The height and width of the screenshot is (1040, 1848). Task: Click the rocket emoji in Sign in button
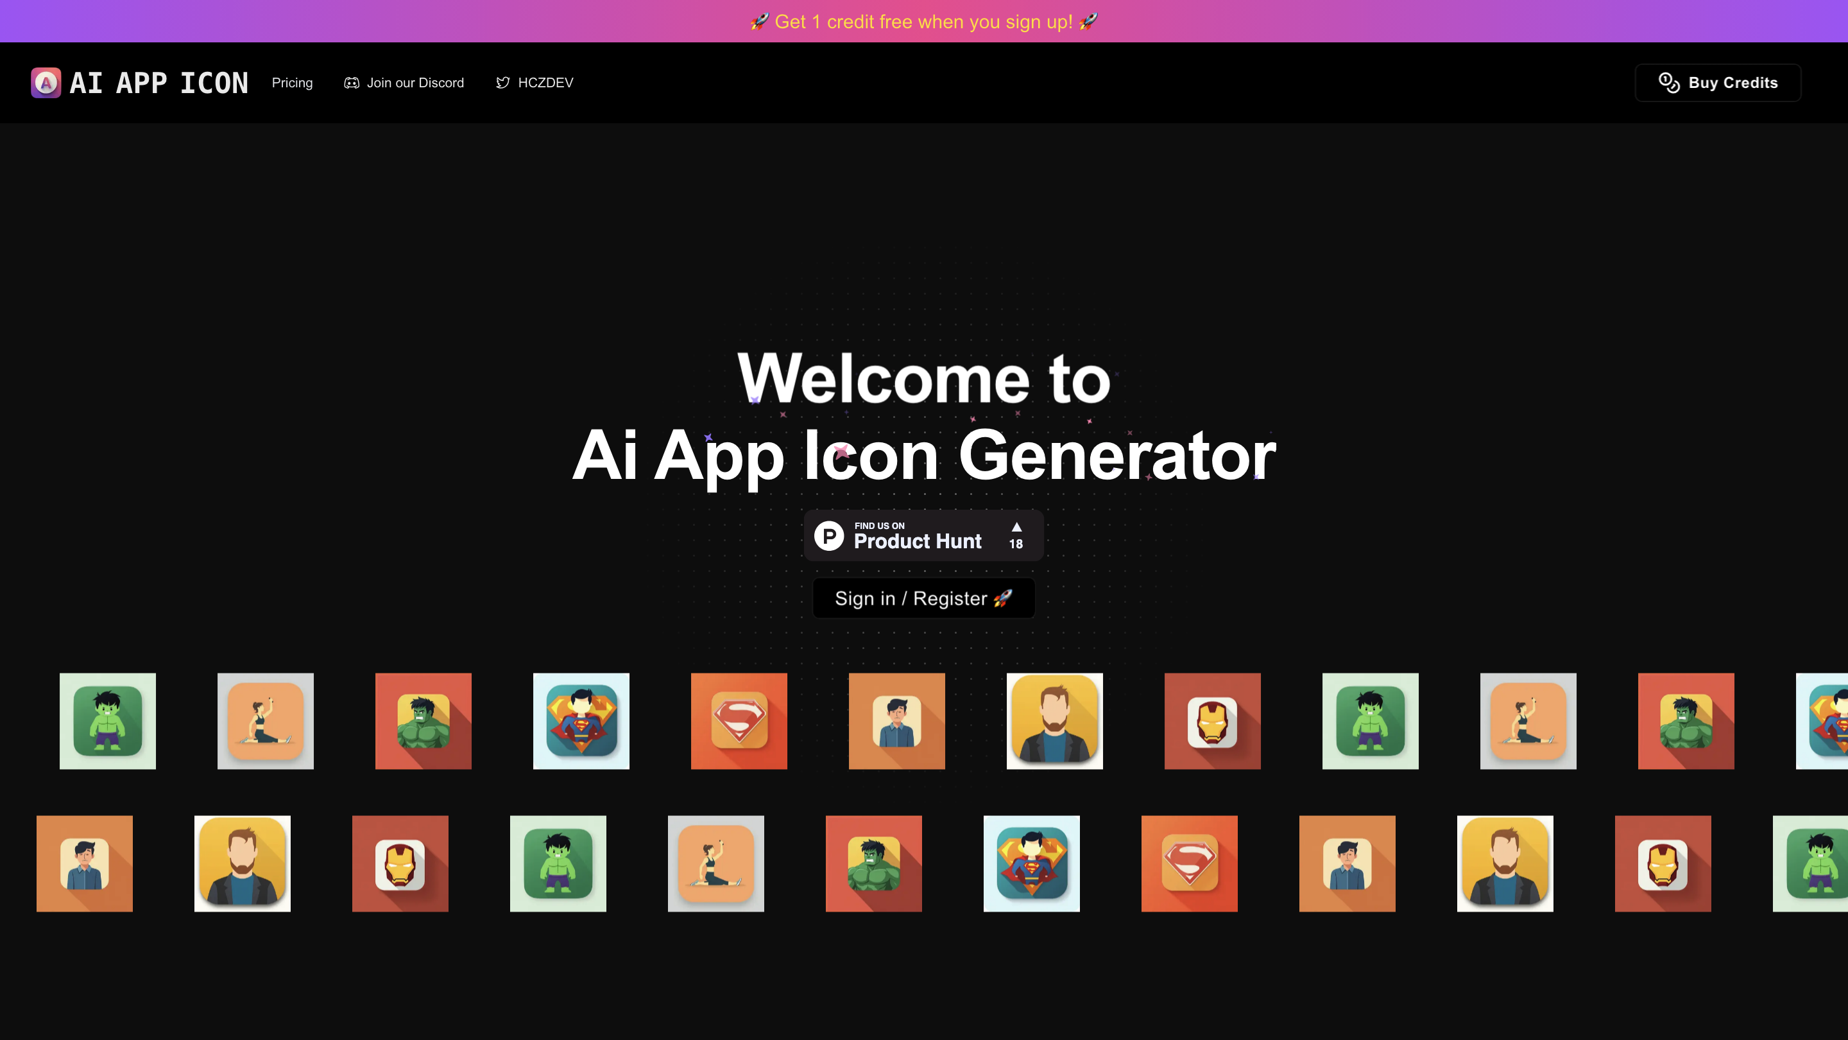[1004, 598]
